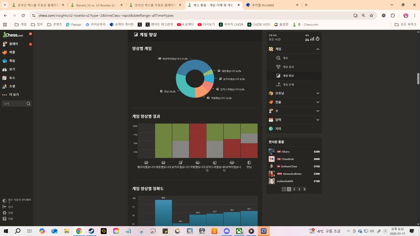Open 설정 gear in the sidebar
Image resolution: width=420 pixels, height=236 pixels.
(8, 213)
